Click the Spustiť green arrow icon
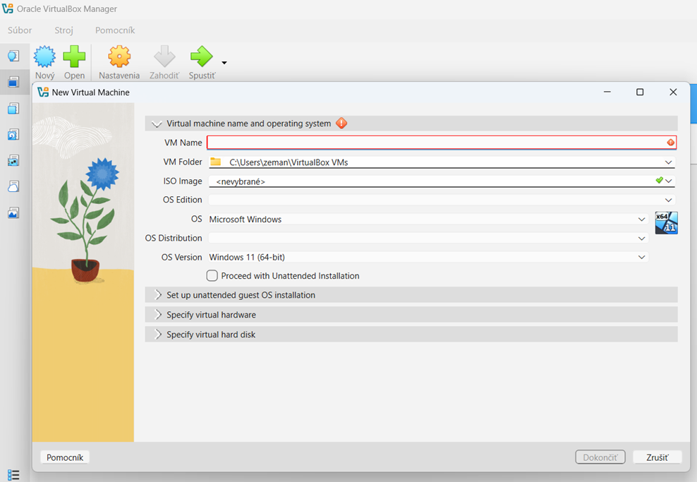 (x=202, y=56)
